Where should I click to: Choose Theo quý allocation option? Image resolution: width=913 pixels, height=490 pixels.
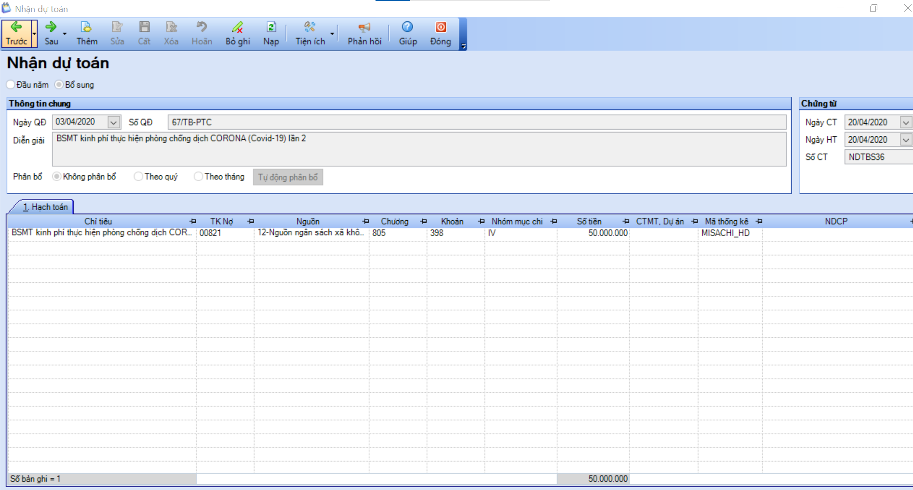[x=138, y=177]
